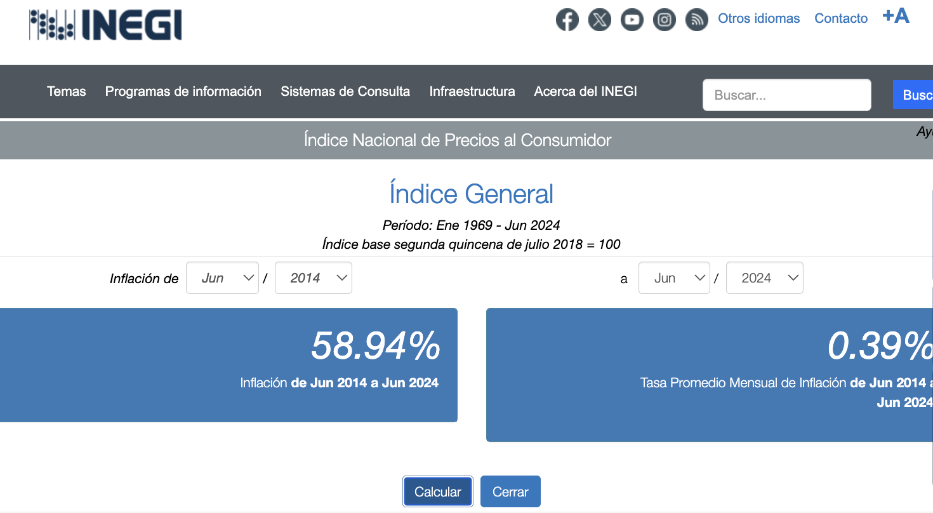933x513 pixels.
Task: Focus the Buscar search field
Action: coord(787,95)
